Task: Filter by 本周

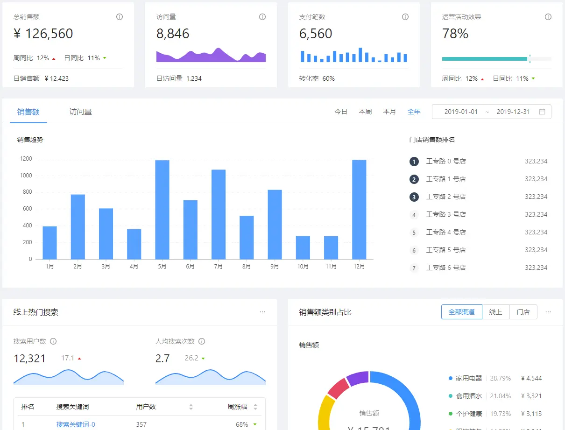Action: click(x=365, y=112)
